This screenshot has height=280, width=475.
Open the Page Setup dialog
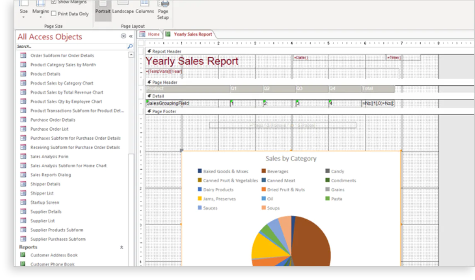[x=163, y=11]
